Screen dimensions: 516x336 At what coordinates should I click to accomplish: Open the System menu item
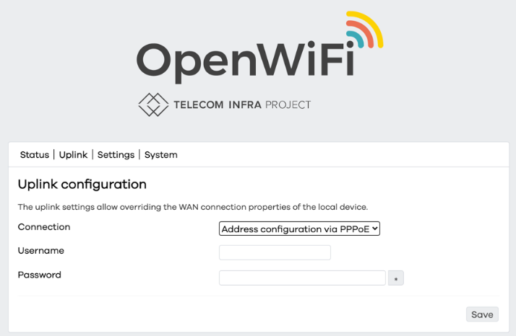(160, 155)
